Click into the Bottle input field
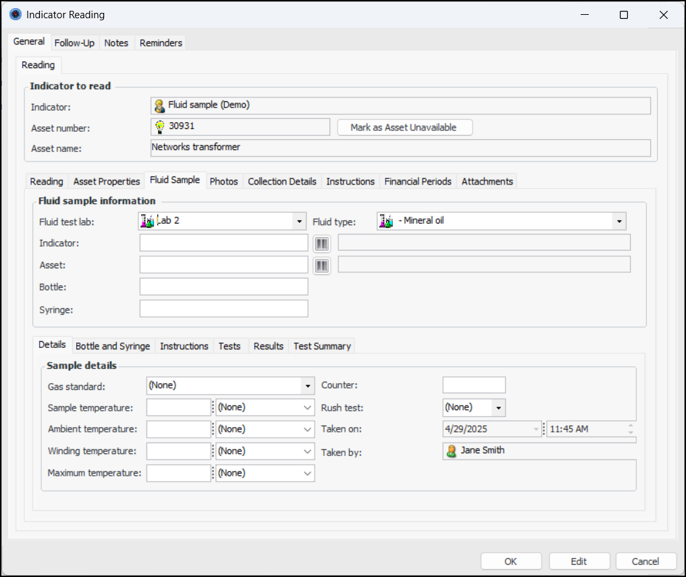Image resolution: width=686 pixels, height=577 pixels. (x=223, y=287)
